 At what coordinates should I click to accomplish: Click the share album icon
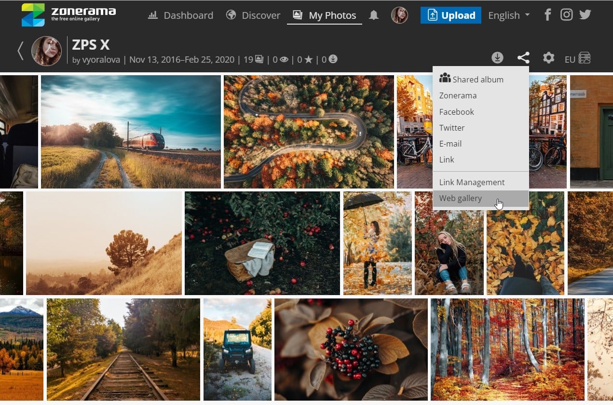(x=523, y=58)
